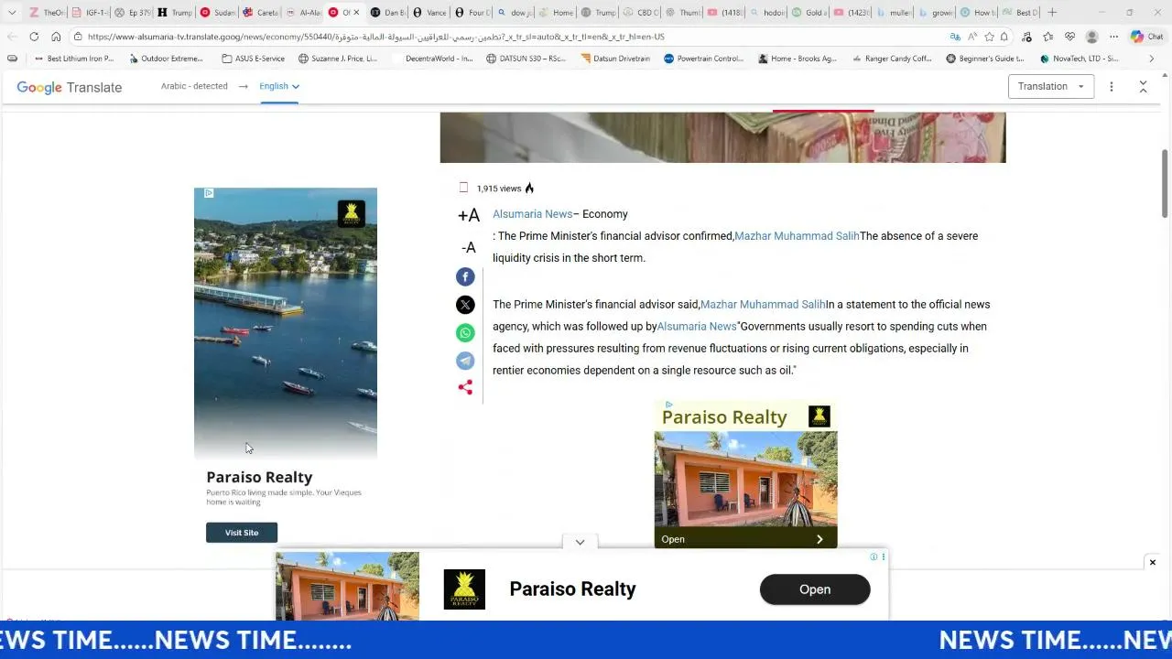Click the Google Translate logo
Screen dimensions: 1172x659
(69, 87)
